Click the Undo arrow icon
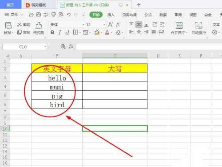The image size is (222, 167). pyautogui.click(x=68, y=15)
